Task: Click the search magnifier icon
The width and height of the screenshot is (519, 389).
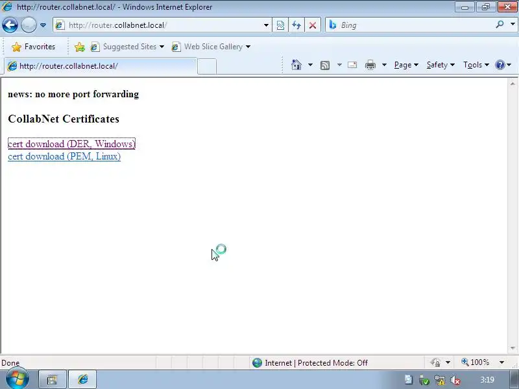Action: point(500,24)
